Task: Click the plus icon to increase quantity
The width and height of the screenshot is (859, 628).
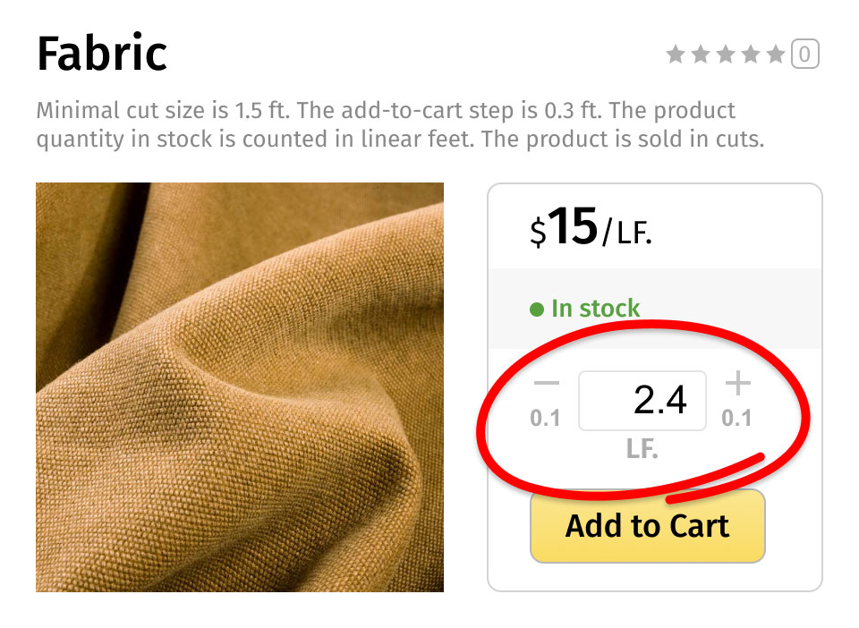Action: click(737, 382)
